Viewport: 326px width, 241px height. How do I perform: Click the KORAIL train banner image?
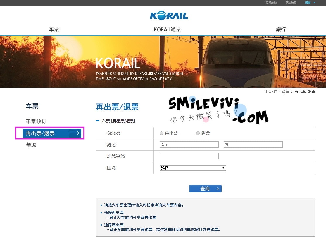pyautogui.click(x=163, y=62)
